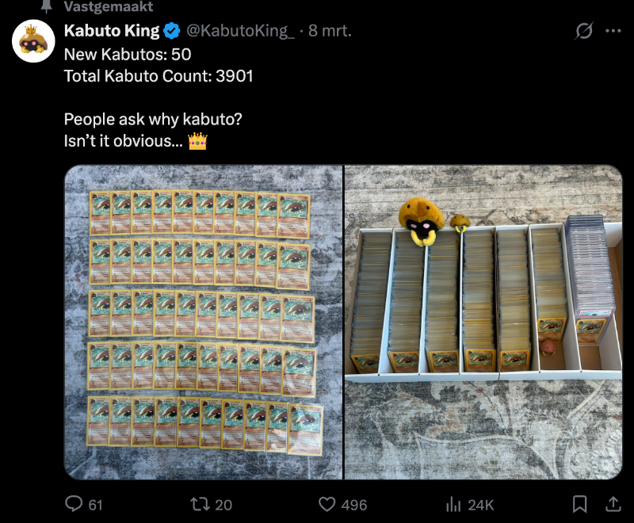Click the Kabuto King display name

tap(112, 31)
